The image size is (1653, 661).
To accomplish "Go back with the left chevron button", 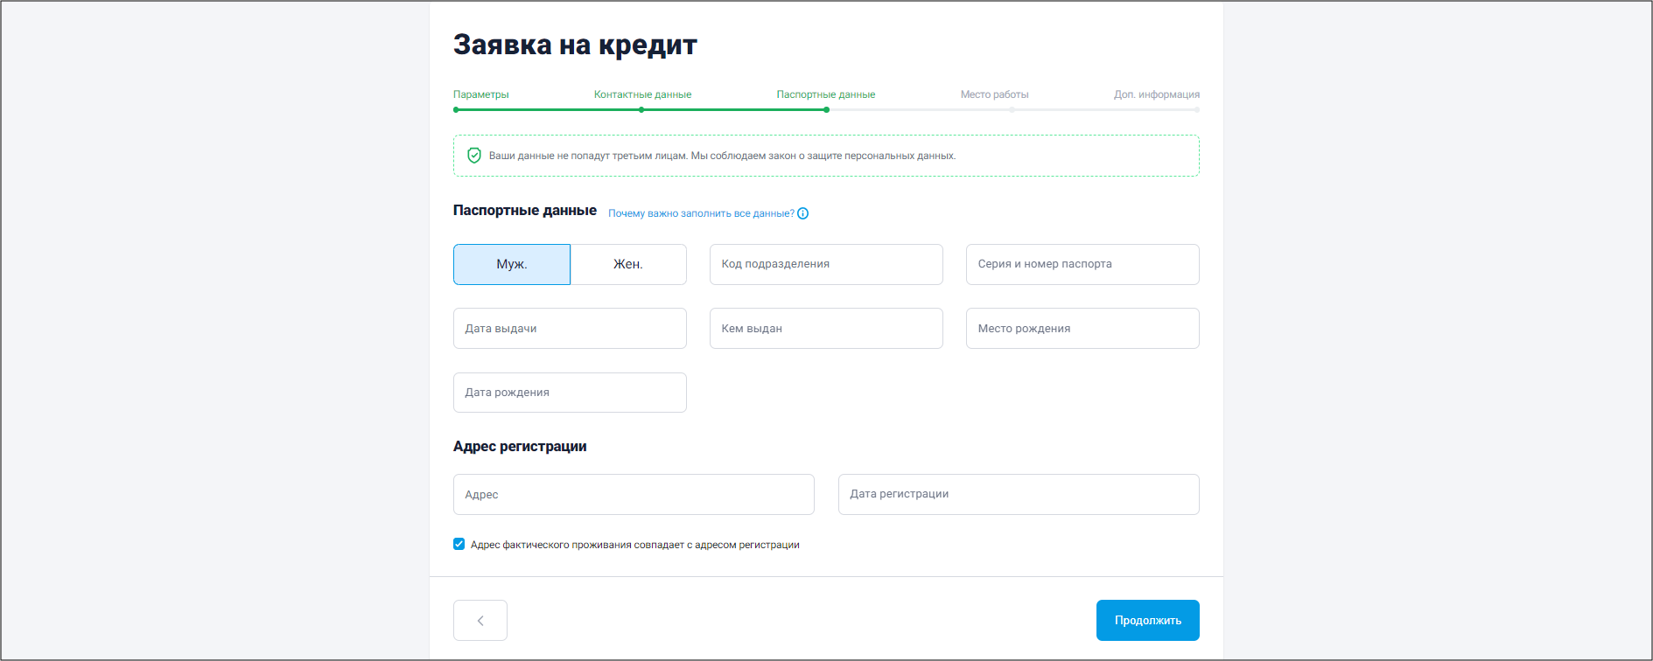I will (x=480, y=621).
